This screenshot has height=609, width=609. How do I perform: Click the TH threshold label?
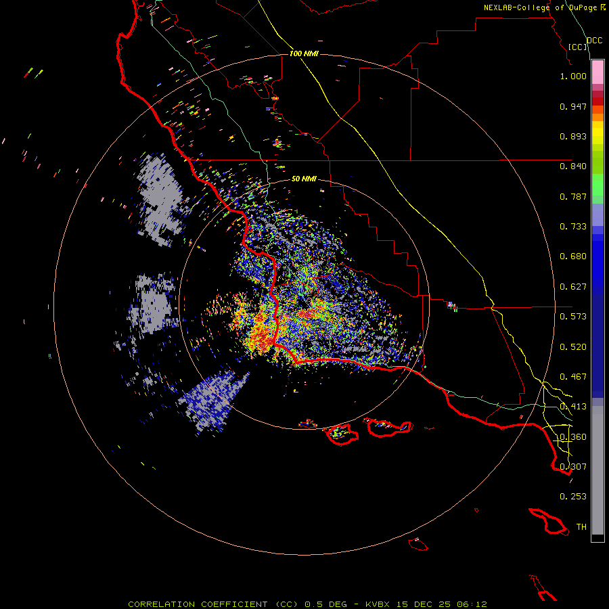pos(581,527)
